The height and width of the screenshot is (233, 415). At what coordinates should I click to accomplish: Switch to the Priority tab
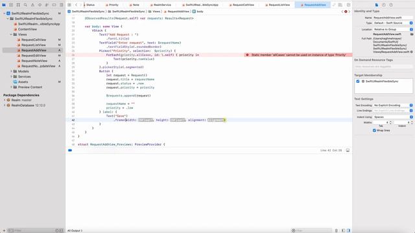pyautogui.click(x=112, y=5)
